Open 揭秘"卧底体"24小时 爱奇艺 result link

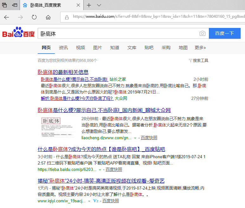click(x=101, y=181)
